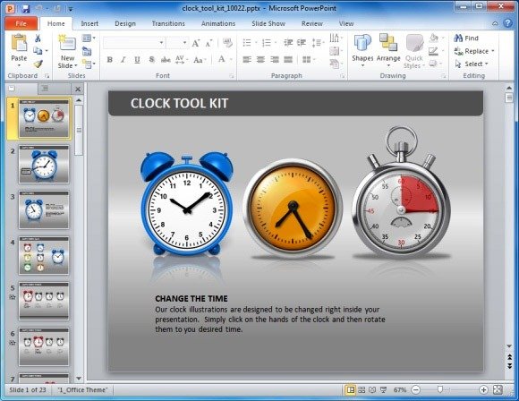Click the zoom out minus button
The width and height of the screenshot is (519, 401).
click(415, 389)
